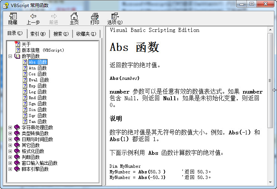The height and width of the screenshot is (189, 277).
Task: Click the purple book icon of 格式化函数
Action: pyautogui.click(x=17, y=151)
